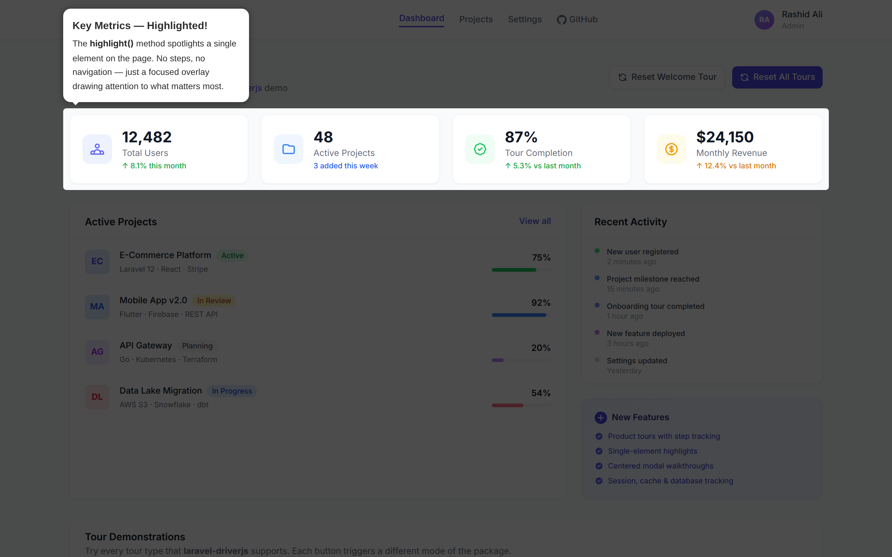Click the View all link in Active Projects
892x557 pixels.
click(x=535, y=221)
